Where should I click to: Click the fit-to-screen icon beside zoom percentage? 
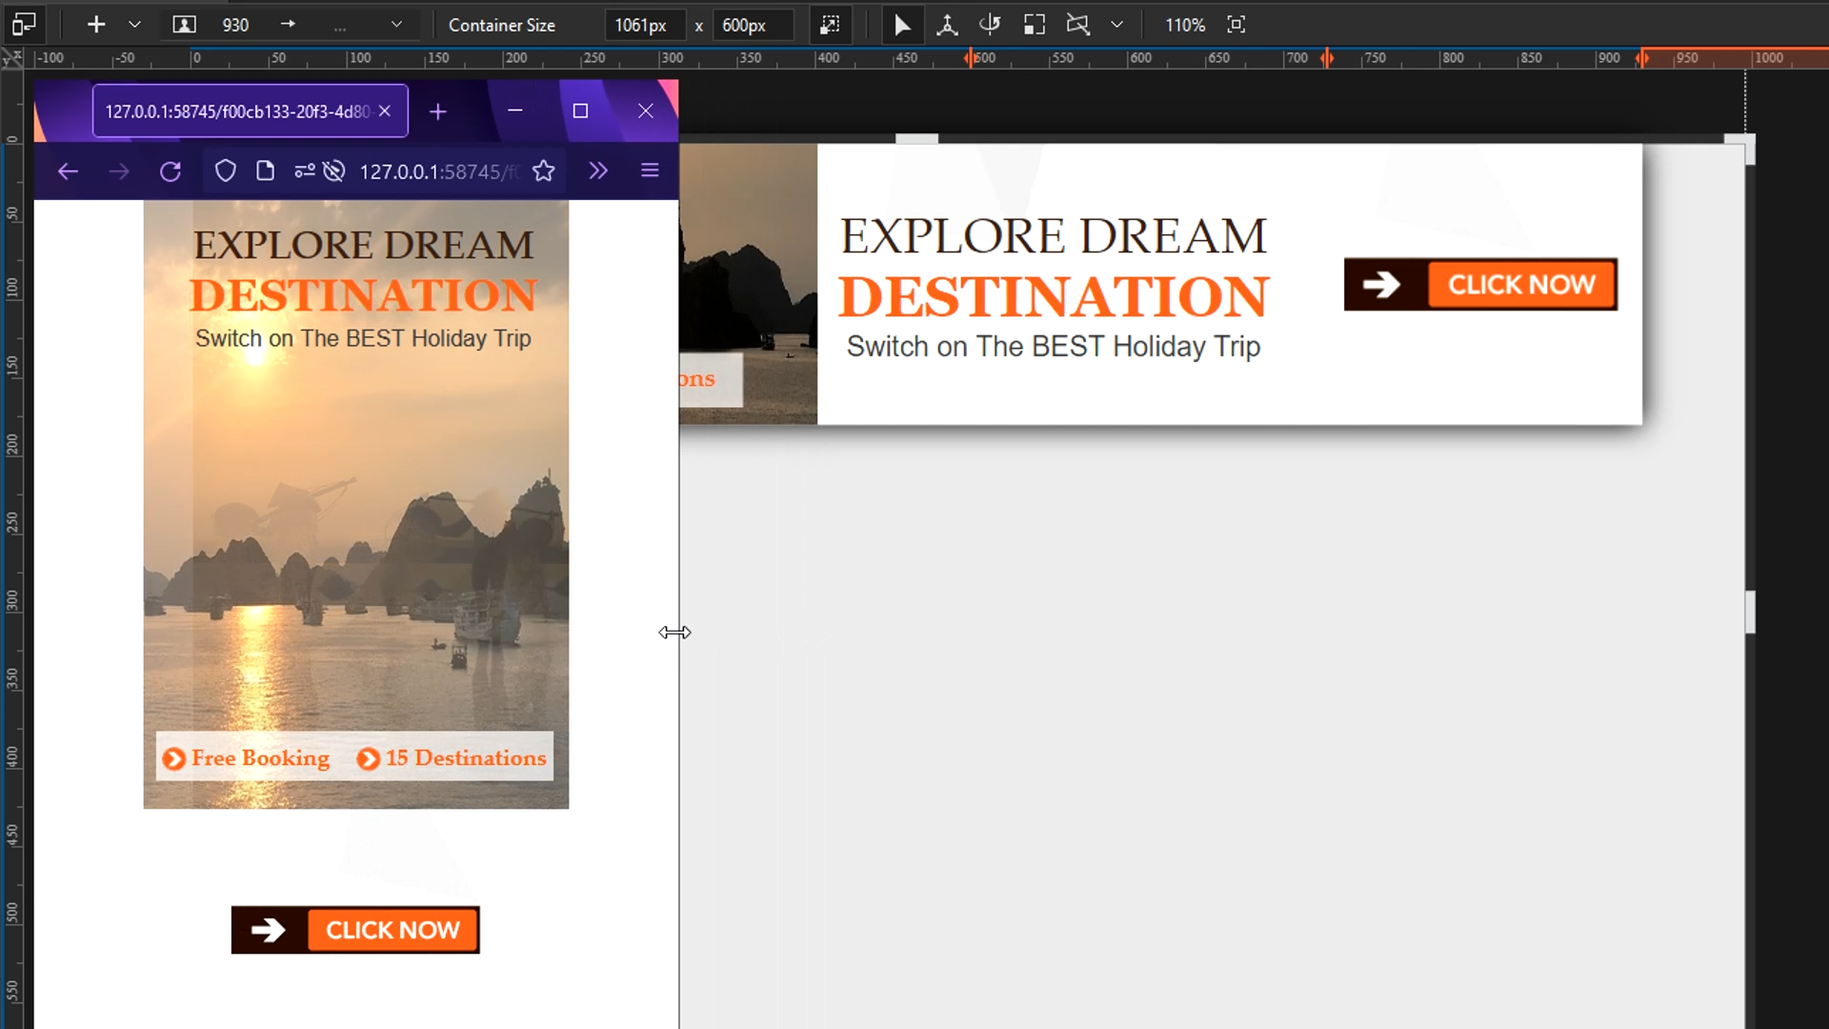coord(1236,24)
